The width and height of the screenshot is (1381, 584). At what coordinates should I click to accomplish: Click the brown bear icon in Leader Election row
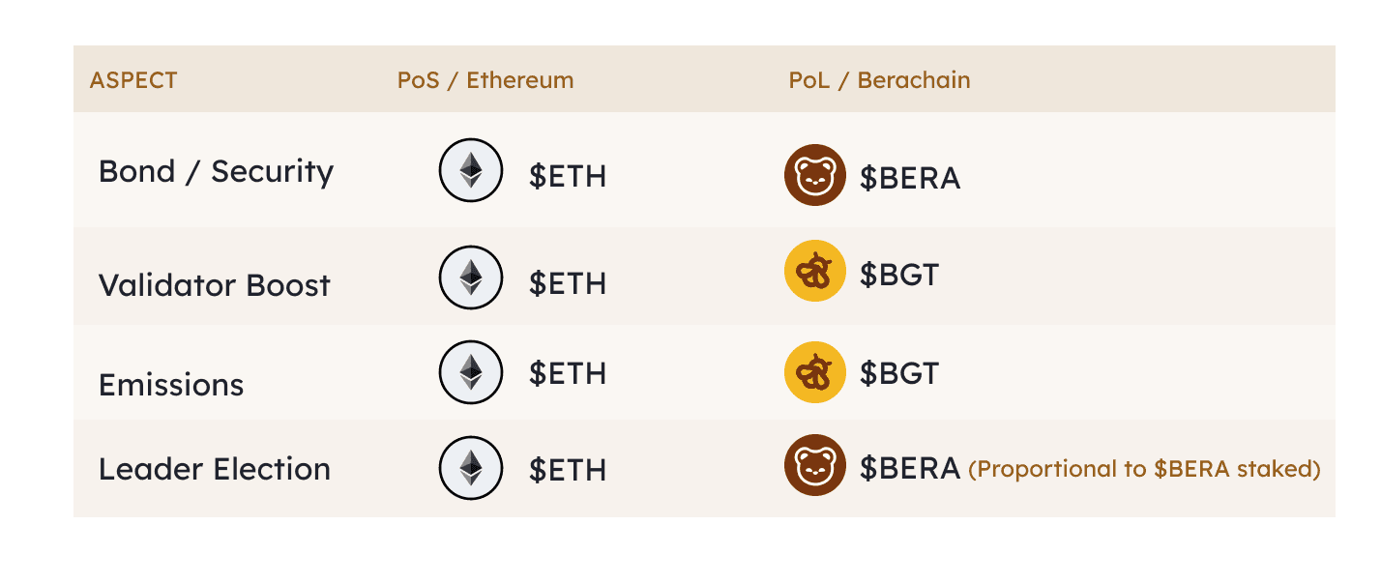814,465
